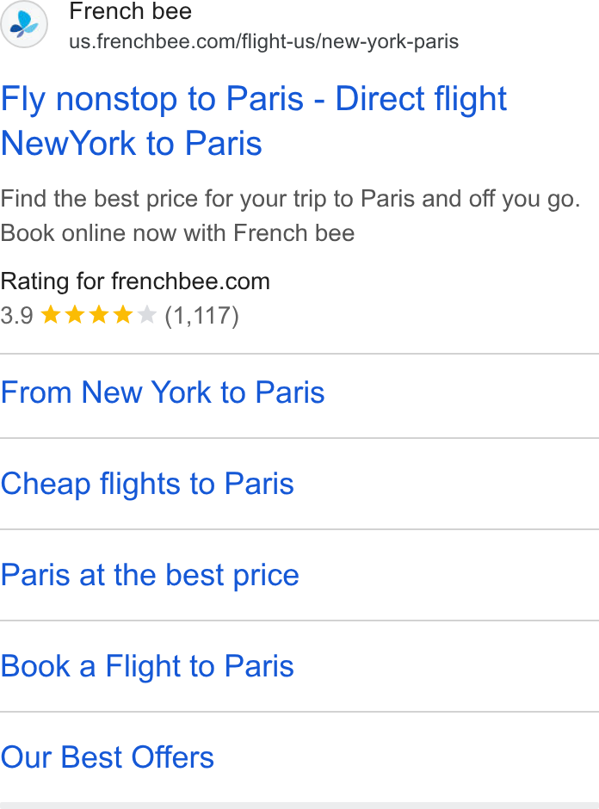Open the From New York to Paris sitelink
Image resolution: width=599 pixels, height=809 pixels.
pos(163,392)
